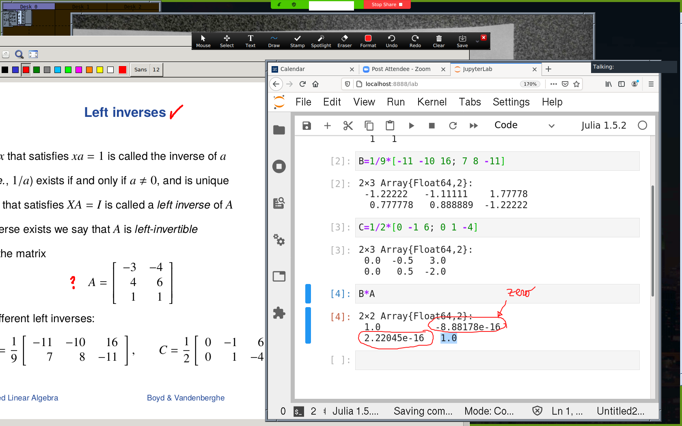Screen dimensions: 682x426
Task: Pick the blue color swatch
Action: (x=15, y=70)
